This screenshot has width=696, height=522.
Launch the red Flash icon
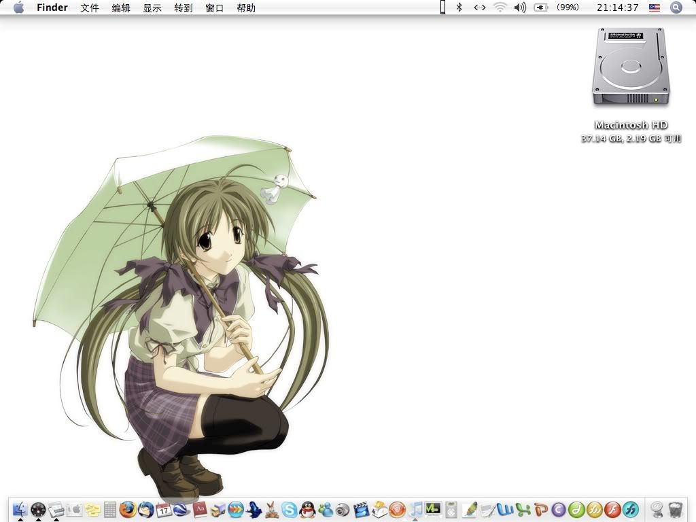(612, 509)
